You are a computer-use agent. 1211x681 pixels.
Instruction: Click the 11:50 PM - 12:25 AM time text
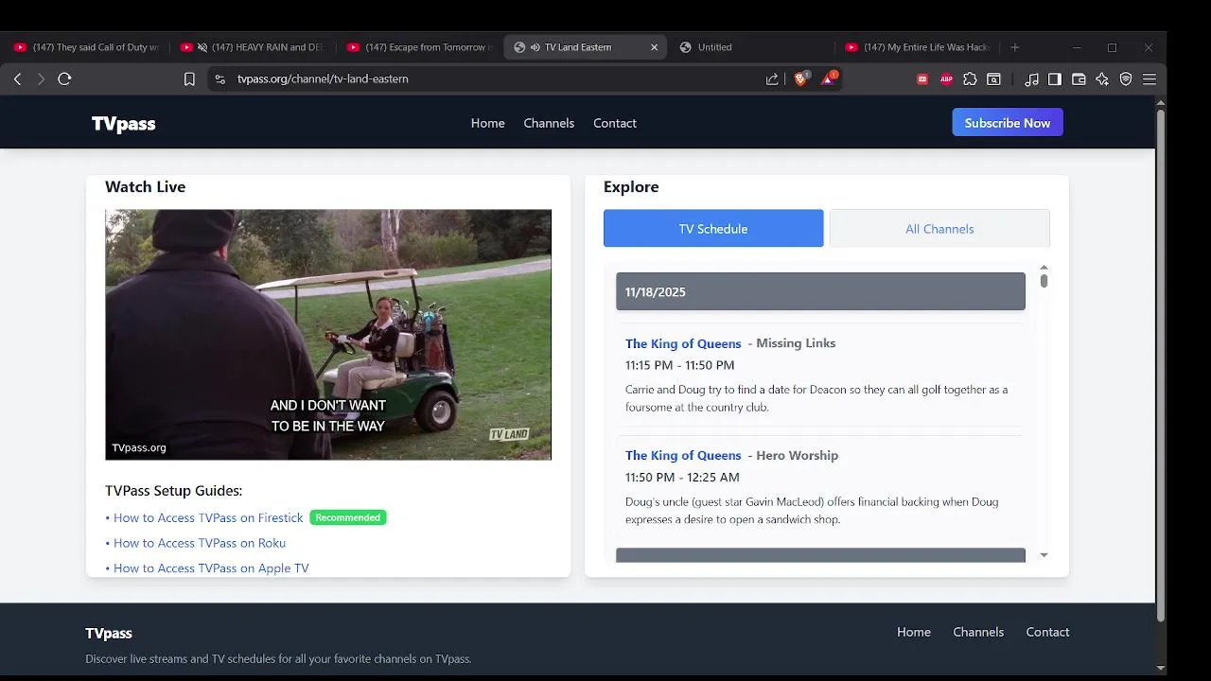click(x=682, y=478)
